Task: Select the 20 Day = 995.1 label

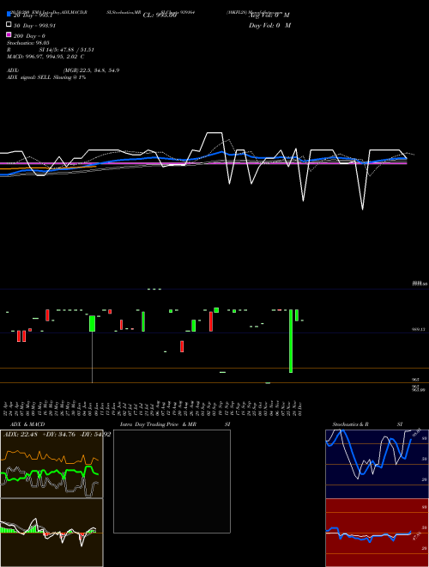Action: 33,15
